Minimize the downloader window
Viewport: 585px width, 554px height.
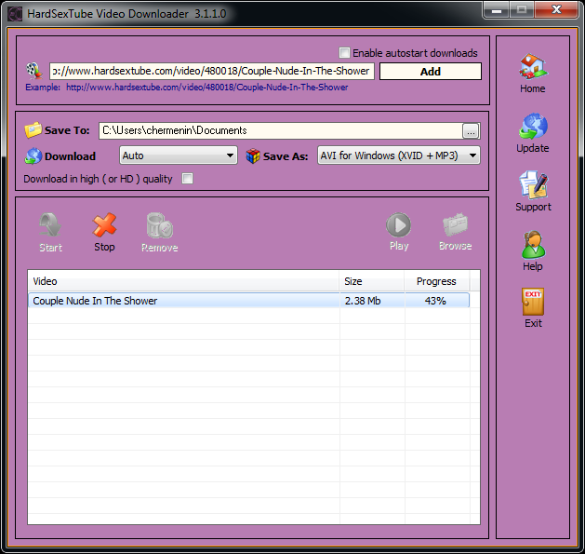497,10
